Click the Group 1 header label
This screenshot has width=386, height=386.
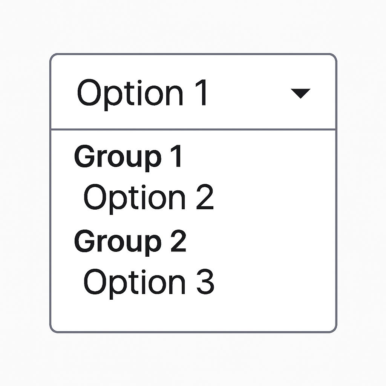[128, 156]
